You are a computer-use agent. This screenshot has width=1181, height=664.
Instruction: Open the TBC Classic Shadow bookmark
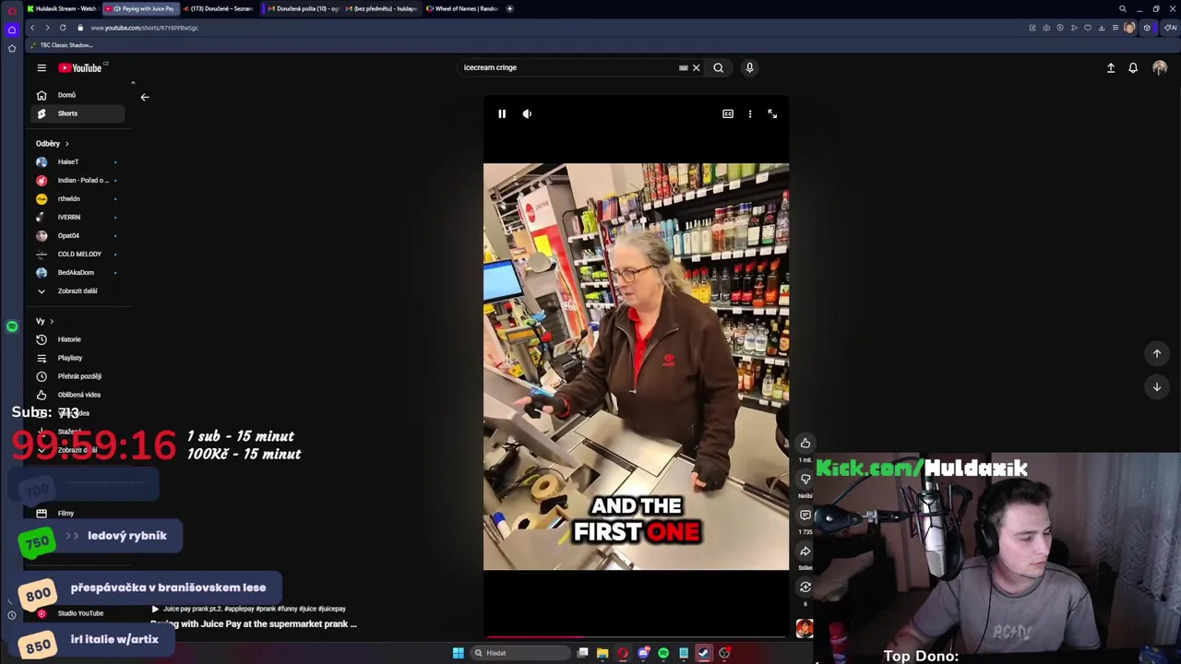click(62, 45)
